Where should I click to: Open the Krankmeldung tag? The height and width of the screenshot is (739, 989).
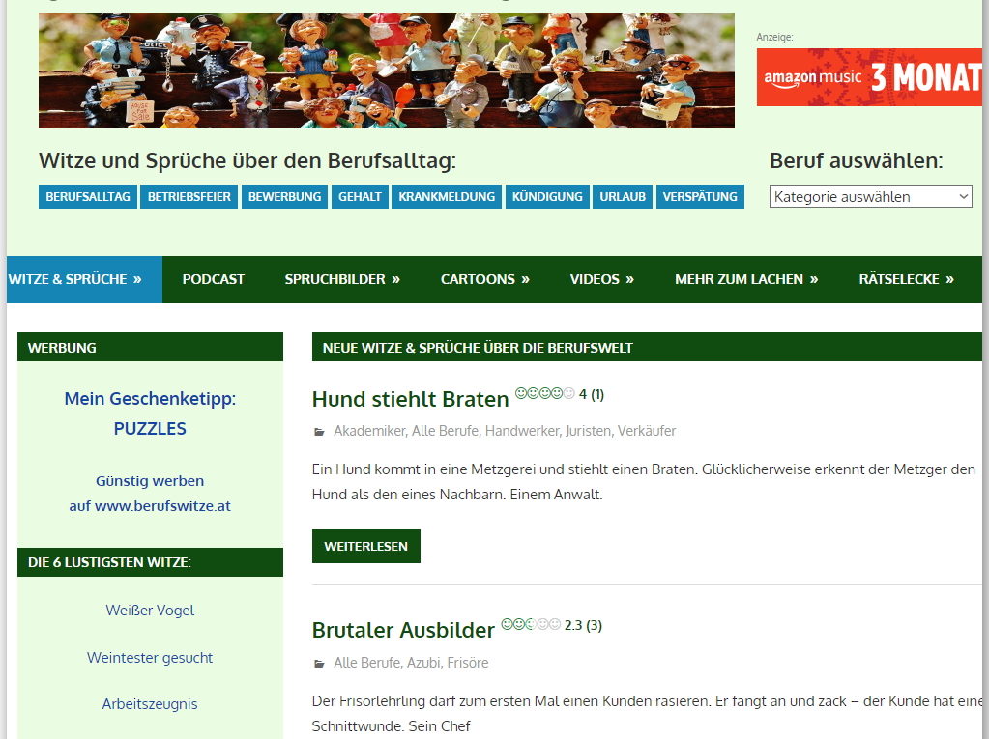pos(447,196)
